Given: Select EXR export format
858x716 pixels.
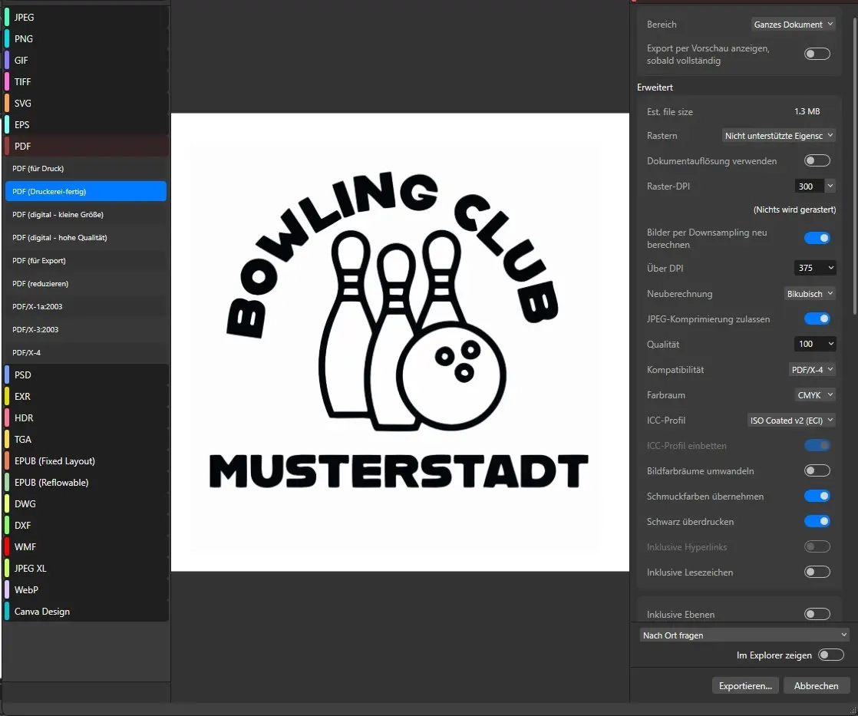Looking at the screenshot, I should [x=86, y=397].
